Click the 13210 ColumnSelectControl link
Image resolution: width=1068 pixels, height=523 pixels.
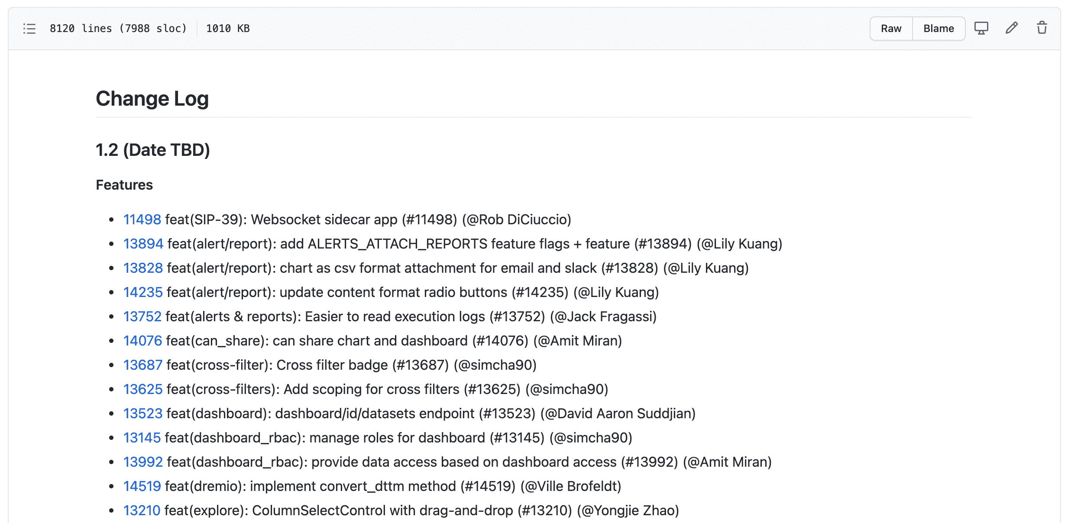coord(142,510)
